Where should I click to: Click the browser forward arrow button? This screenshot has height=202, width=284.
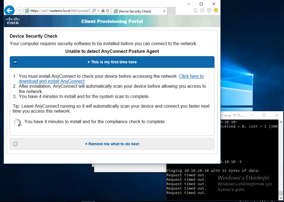[x=19, y=11]
